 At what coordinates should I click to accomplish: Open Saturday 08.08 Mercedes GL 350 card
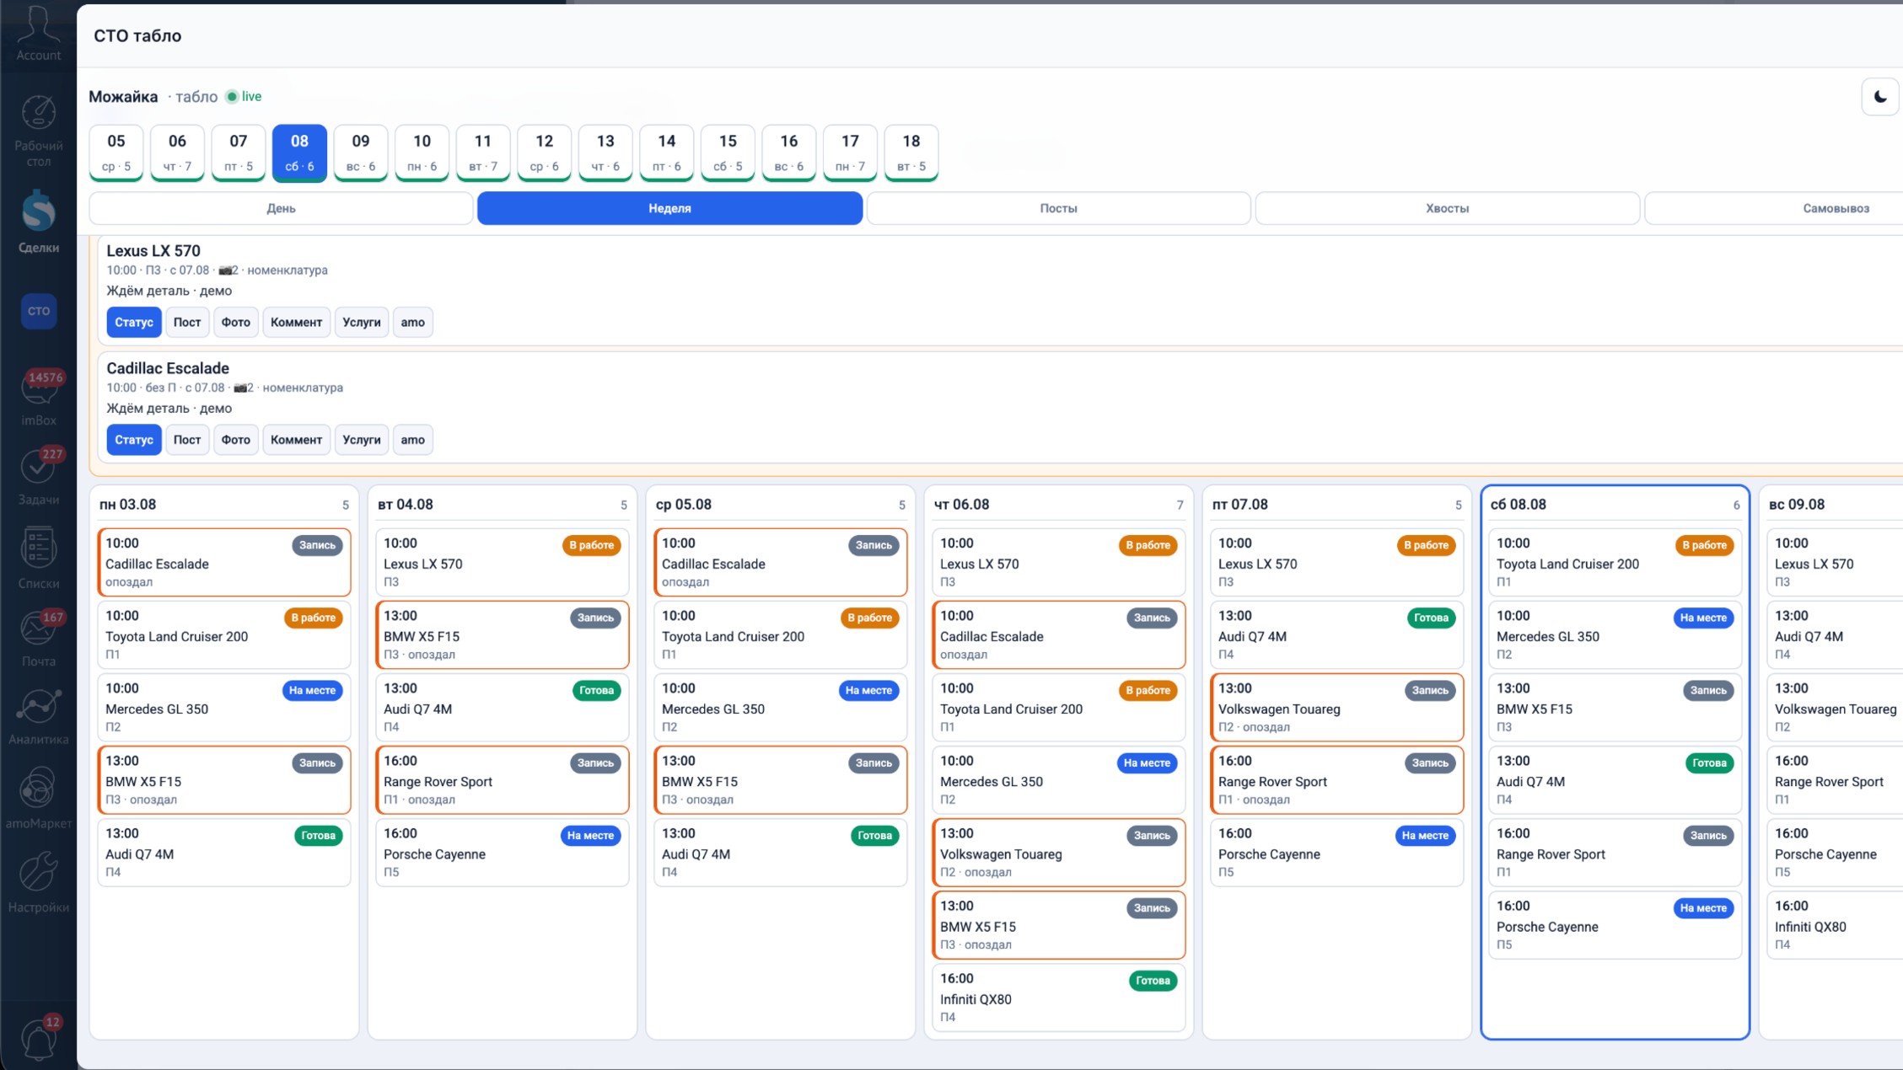(x=1615, y=634)
